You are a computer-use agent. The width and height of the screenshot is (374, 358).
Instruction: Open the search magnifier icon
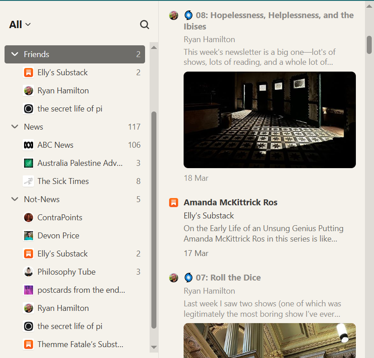pos(144,24)
